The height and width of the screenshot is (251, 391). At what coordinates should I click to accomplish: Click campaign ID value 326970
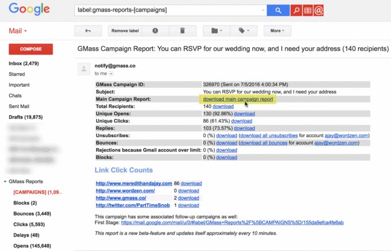click(211, 85)
